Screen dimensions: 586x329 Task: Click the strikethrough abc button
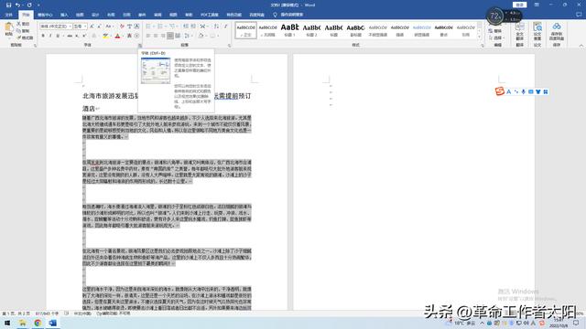tap(70, 36)
